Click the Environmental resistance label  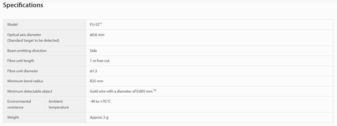pos(19,104)
